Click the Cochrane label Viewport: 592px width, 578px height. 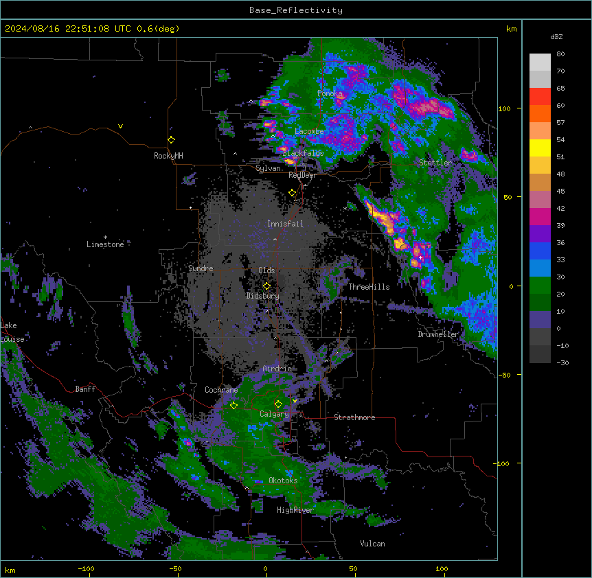(x=221, y=390)
